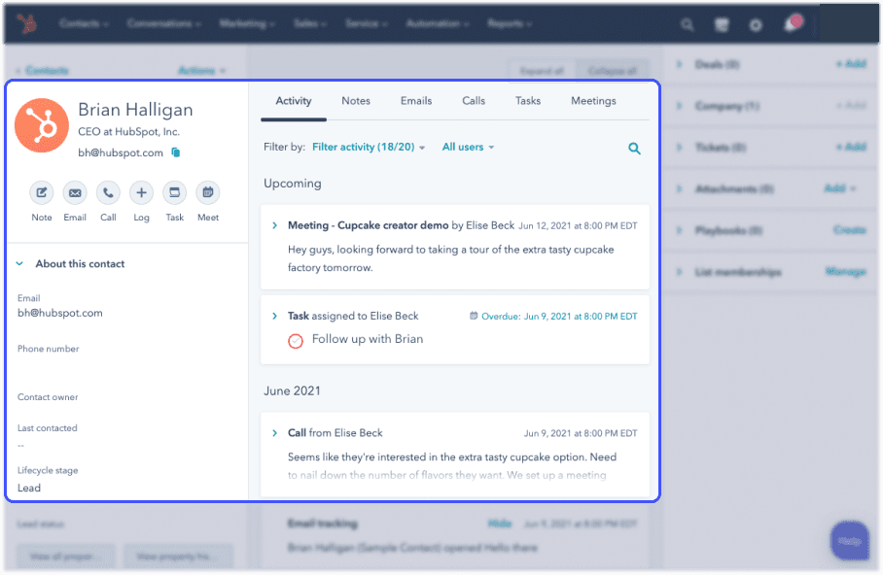The height and width of the screenshot is (575, 883).
Task: Click the Log plus icon button
Action: 141,193
